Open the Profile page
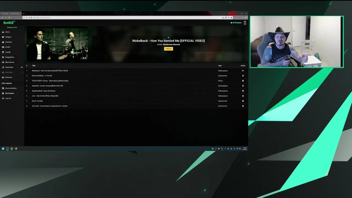The image size is (352, 198). (8, 47)
